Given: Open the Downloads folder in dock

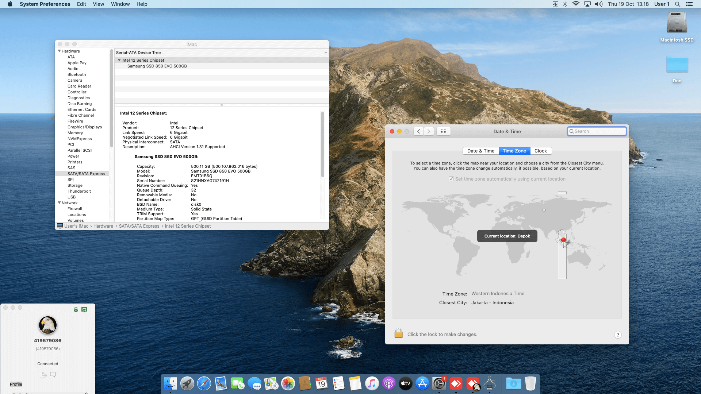Looking at the screenshot, I should [x=514, y=383].
